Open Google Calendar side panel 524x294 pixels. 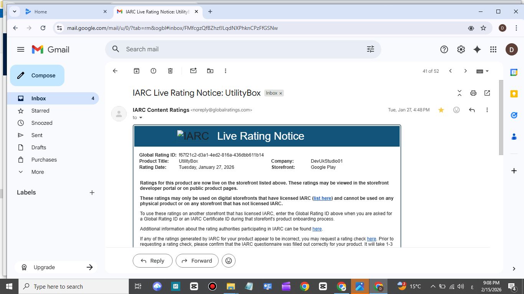[514, 72]
